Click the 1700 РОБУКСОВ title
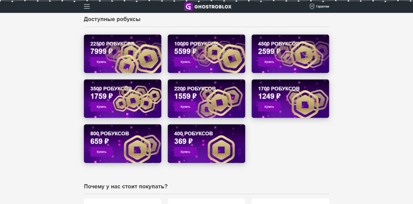The width and height of the screenshot is (413, 204). click(279, 89)
